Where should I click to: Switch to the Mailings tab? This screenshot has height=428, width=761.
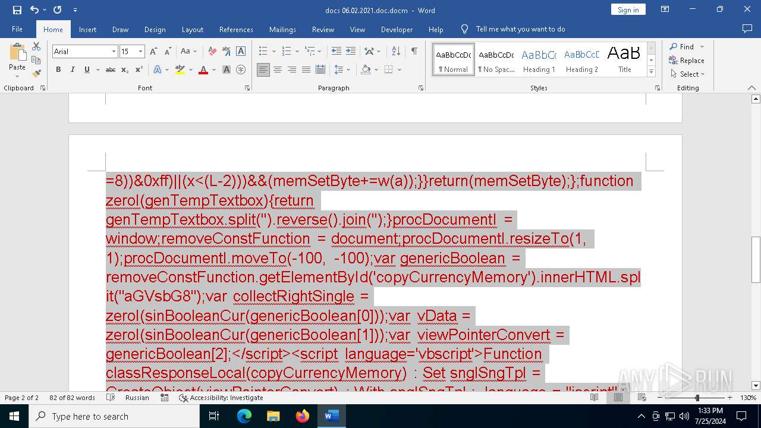282,29
